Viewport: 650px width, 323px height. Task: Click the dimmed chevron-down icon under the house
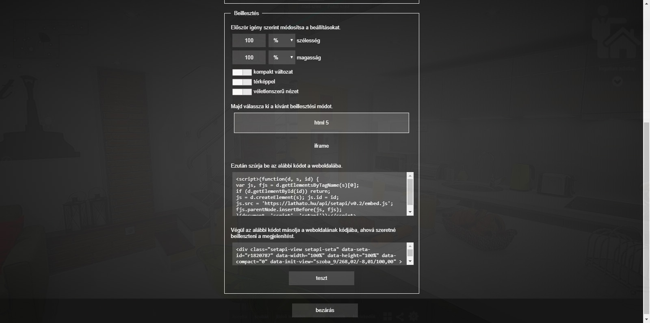[x=617, y=81]
